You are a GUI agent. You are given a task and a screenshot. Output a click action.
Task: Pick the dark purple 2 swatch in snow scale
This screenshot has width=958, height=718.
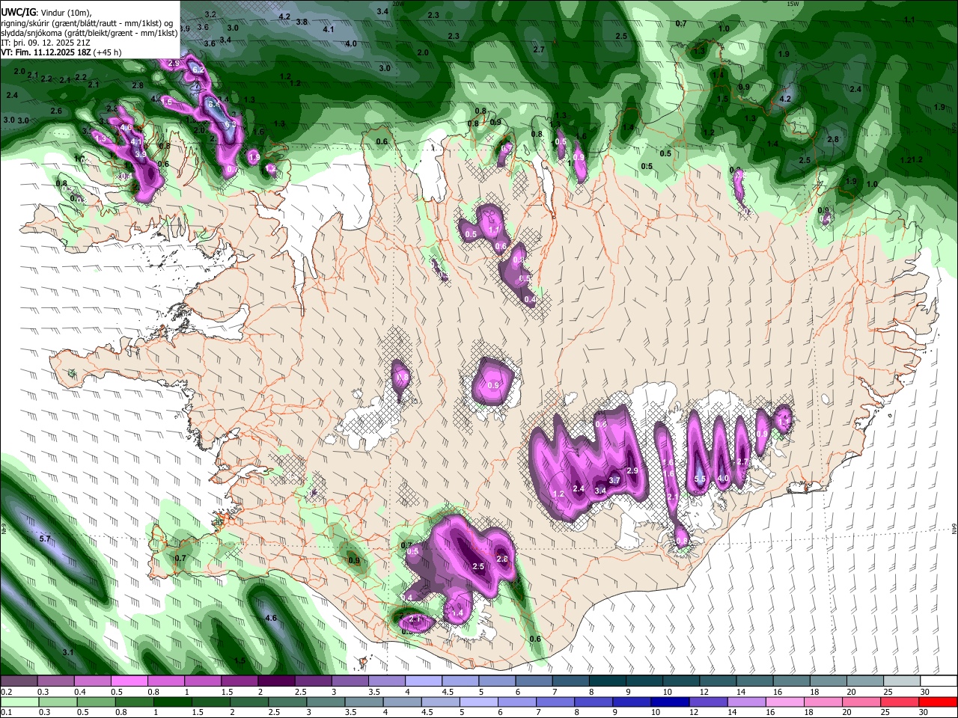pos(275,681)
